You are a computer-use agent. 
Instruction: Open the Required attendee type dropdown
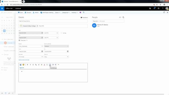(x=96, y=21)
